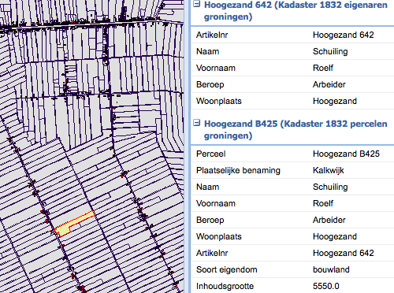Select the yellow highlighted parcel on map
The height and width of the screenshot is (293, 394).
[x=74, y=224]
